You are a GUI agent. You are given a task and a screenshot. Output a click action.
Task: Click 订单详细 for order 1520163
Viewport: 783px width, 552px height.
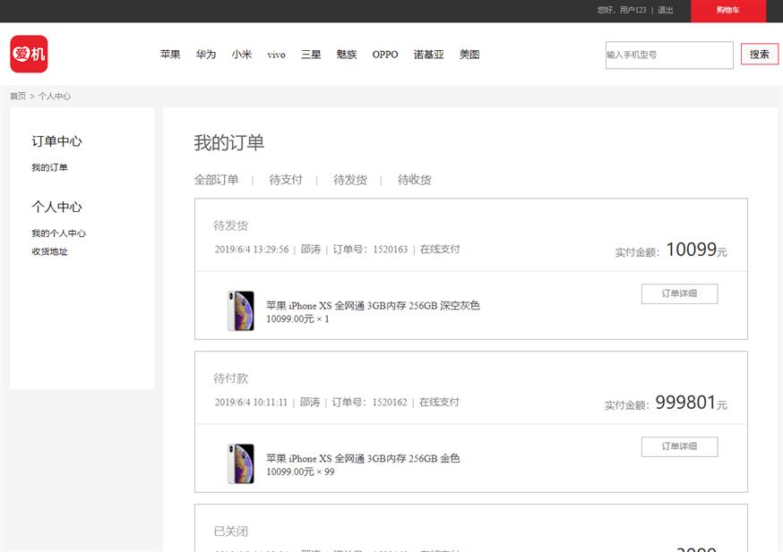click(x=679, y=293)
